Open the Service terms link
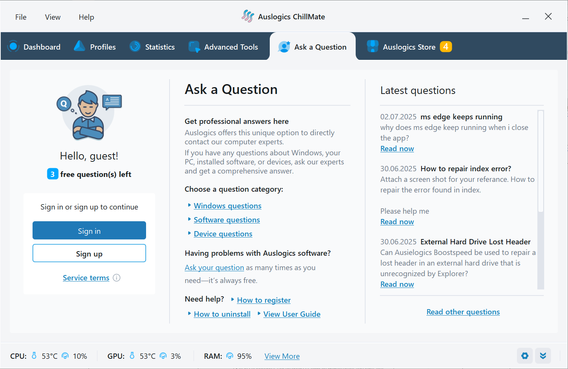The image size is (568, 369). coord(86,278)
